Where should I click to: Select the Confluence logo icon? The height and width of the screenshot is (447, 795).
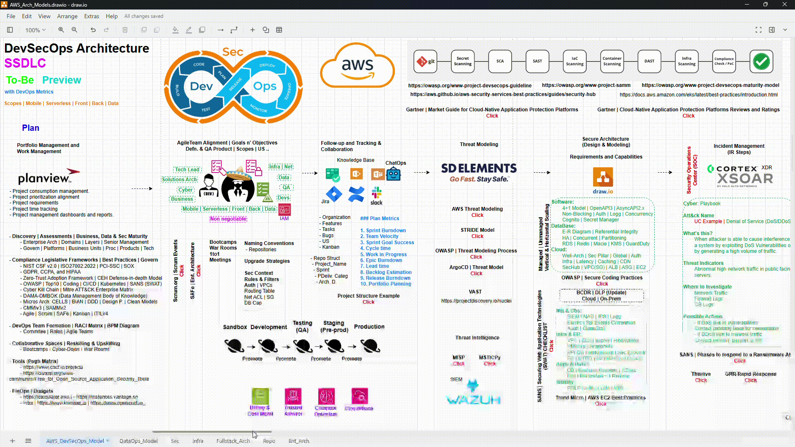pos(356,194)
